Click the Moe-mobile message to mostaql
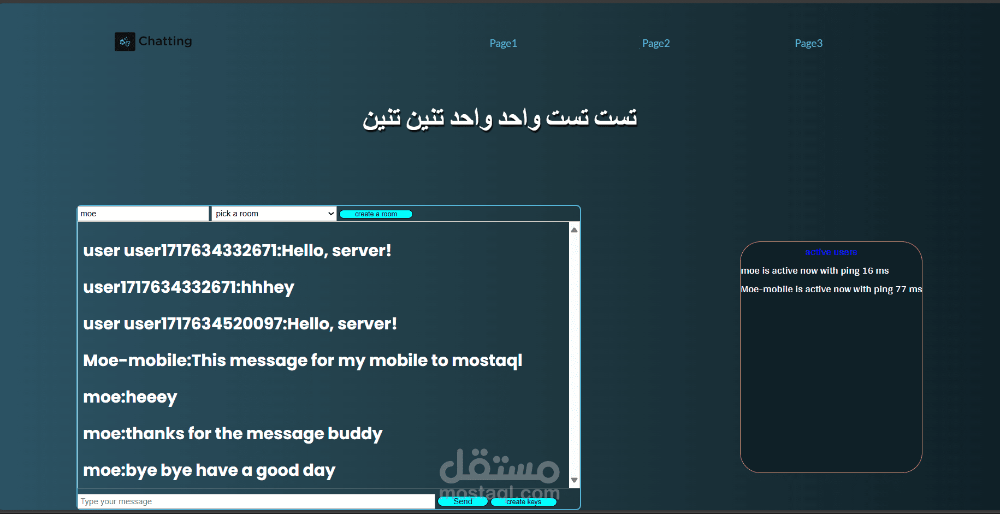This screenshot has height=514, width=1000. 303,361
